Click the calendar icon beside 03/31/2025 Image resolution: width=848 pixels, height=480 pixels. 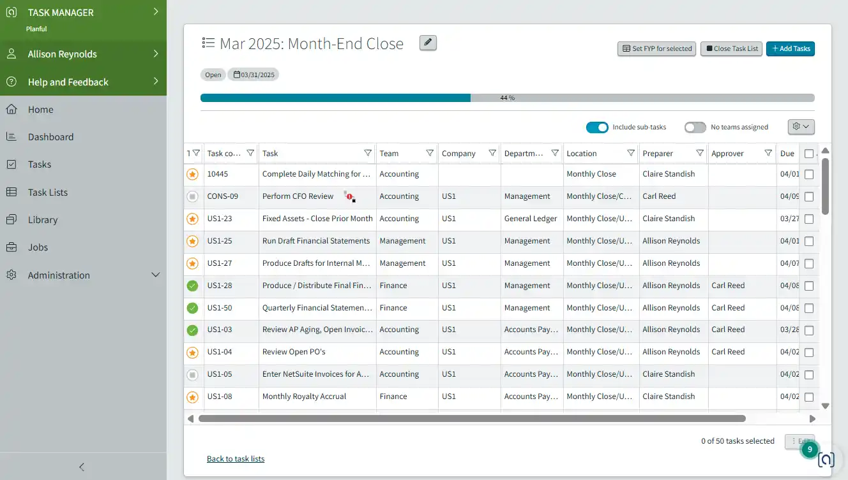point(236,74)
